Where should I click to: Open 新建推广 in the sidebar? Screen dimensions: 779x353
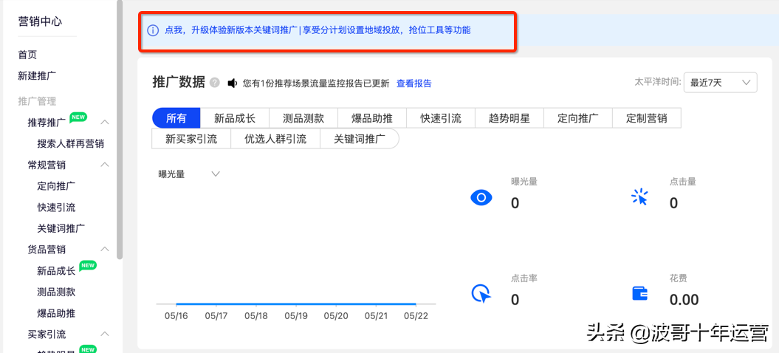[x=37, y=76]
